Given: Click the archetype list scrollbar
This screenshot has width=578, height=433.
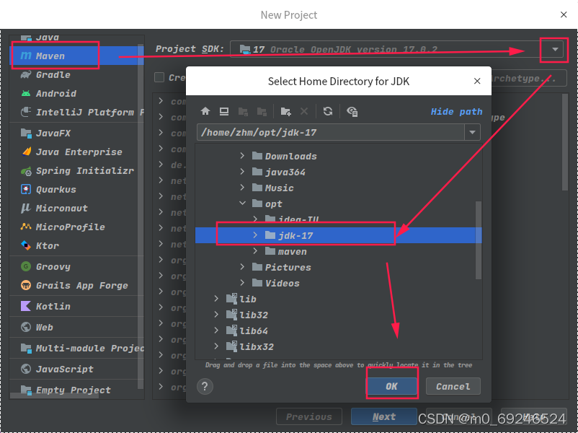Looking at the screenshot, I should 565,142.
